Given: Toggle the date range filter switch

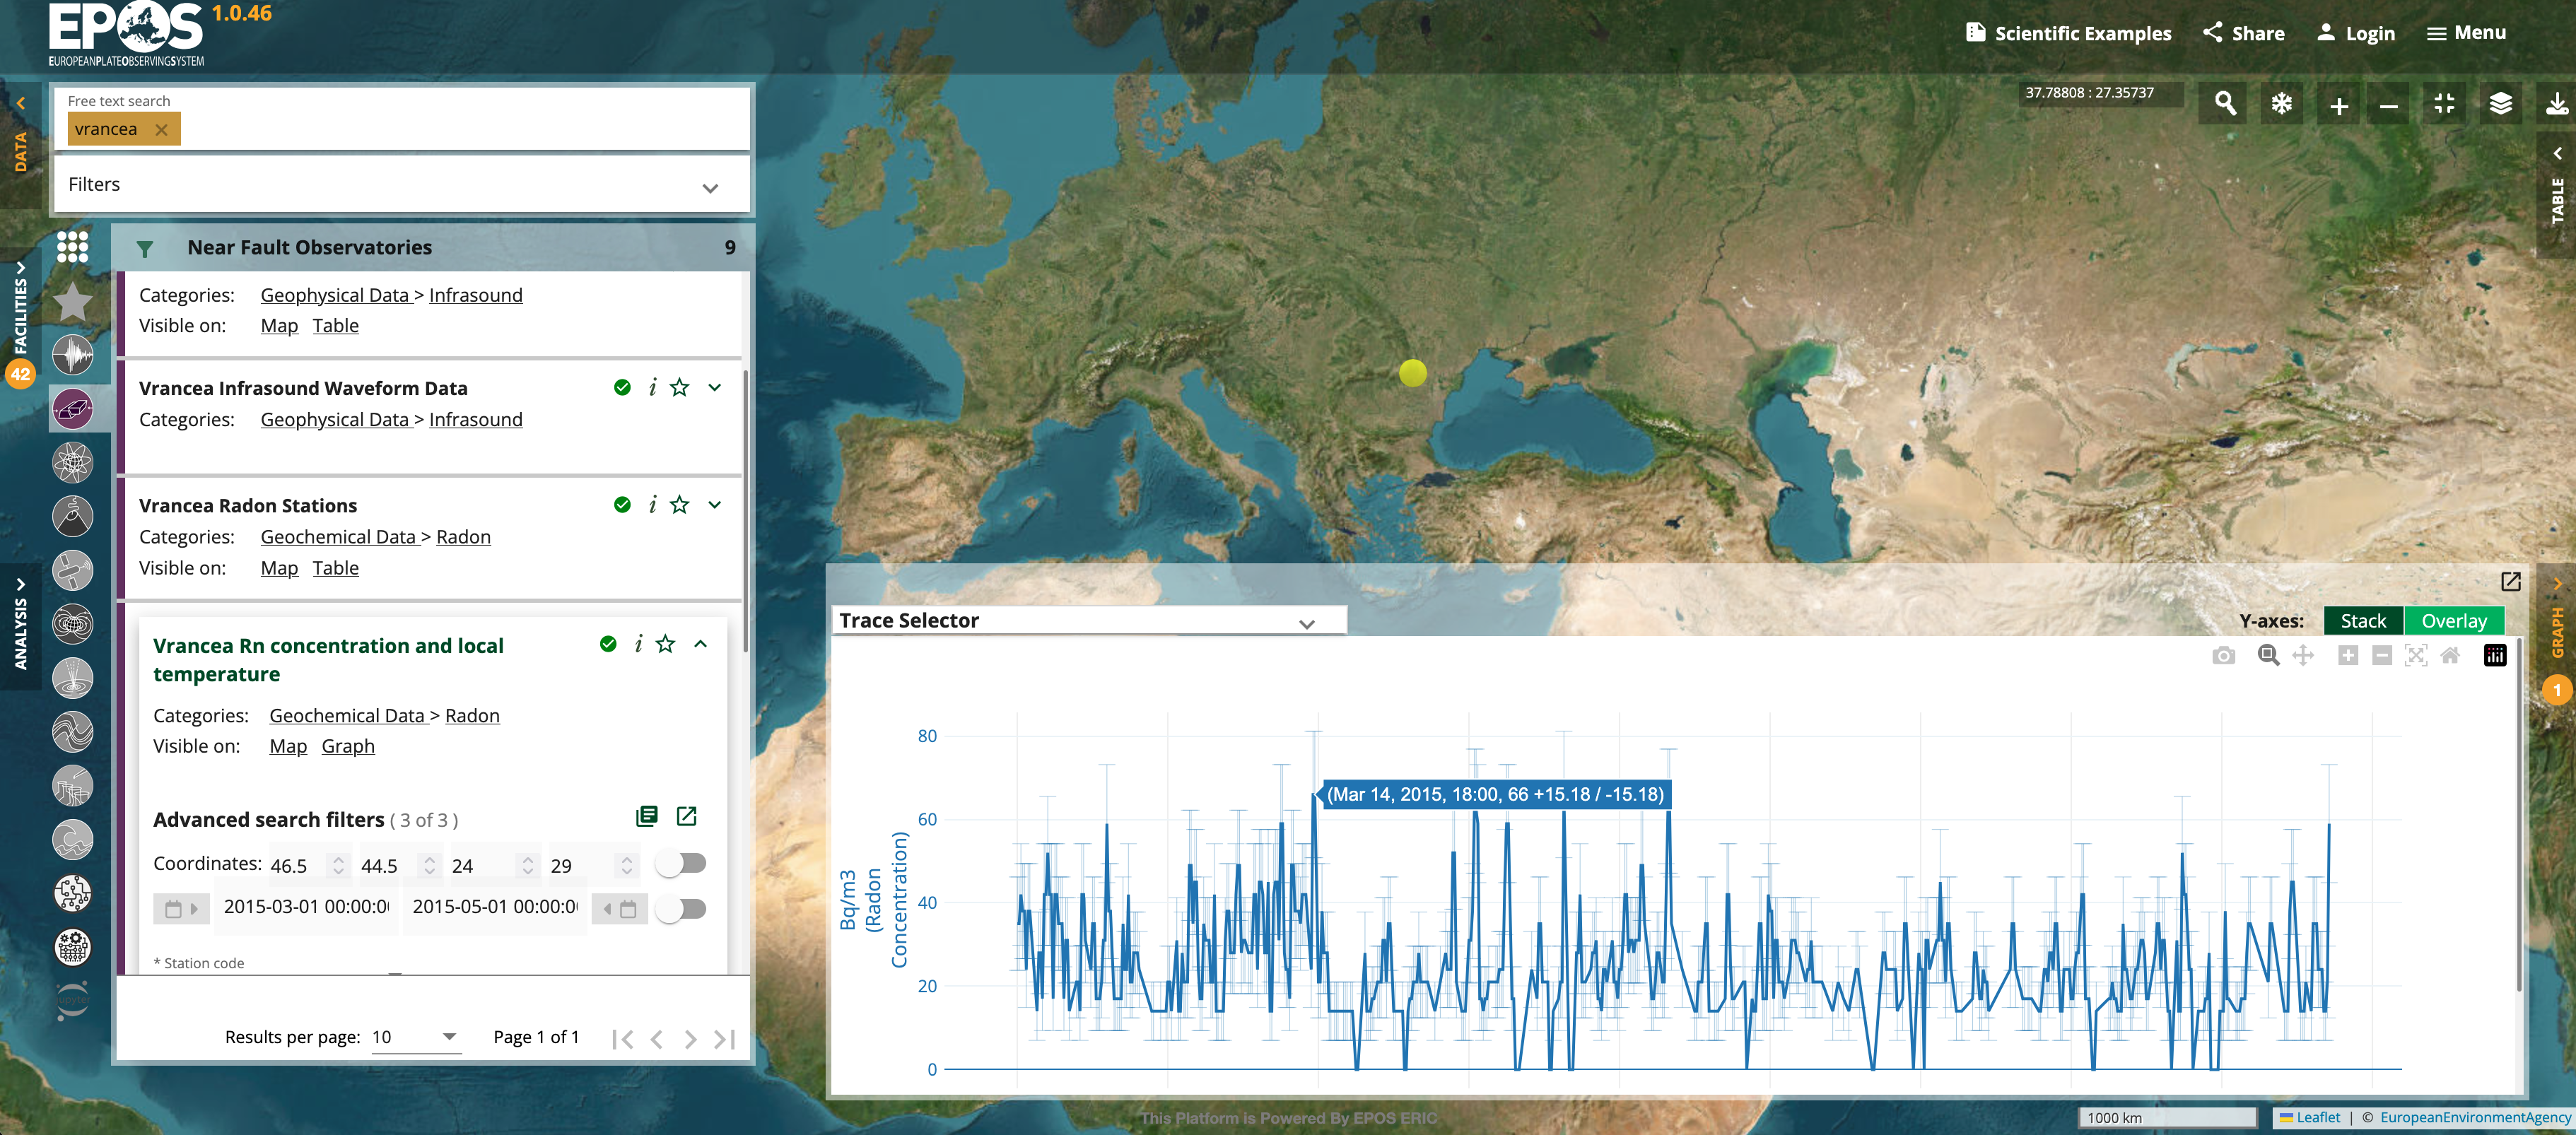Looking at the screenshot, I should pyautogui.click(x=682, y=909).
